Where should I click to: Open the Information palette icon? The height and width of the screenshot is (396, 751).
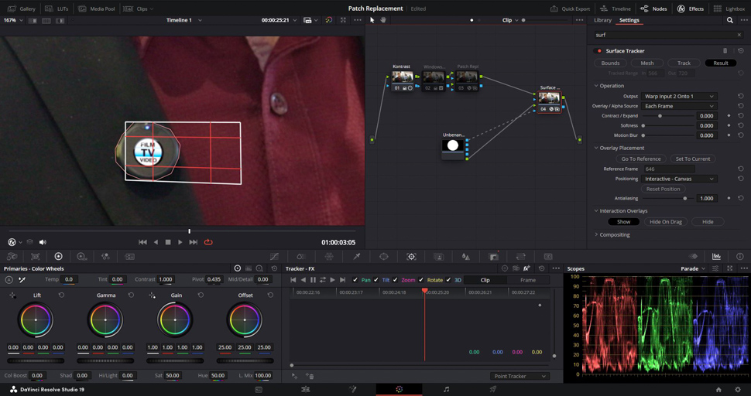pyautogui.click(x=740, y=256)
